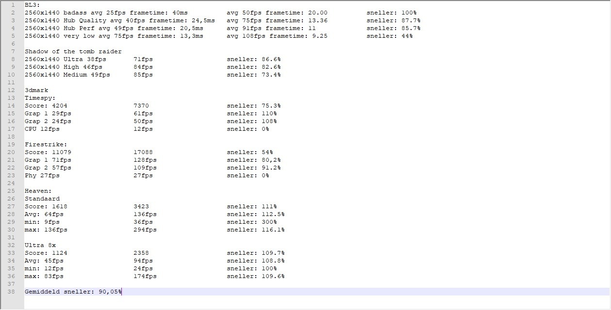Image resolution: width=611 pixels, height=310 pixels.
Task: Click the '3423' score value
Action: [x=141, y=206]
